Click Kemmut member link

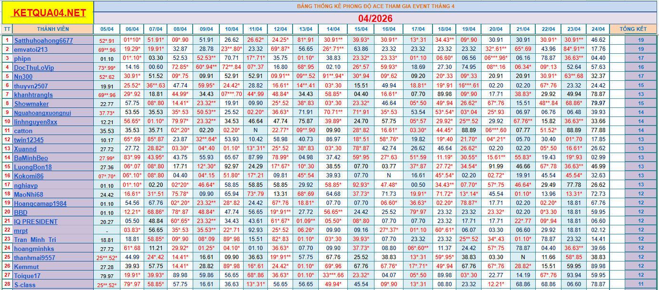(x=27, y=267)
